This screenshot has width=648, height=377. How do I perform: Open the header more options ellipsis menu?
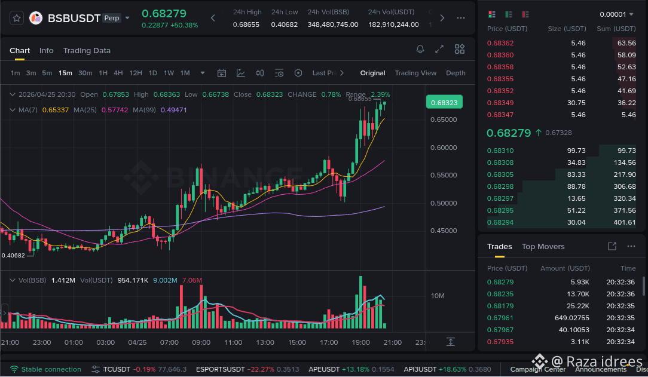[461, 18]
